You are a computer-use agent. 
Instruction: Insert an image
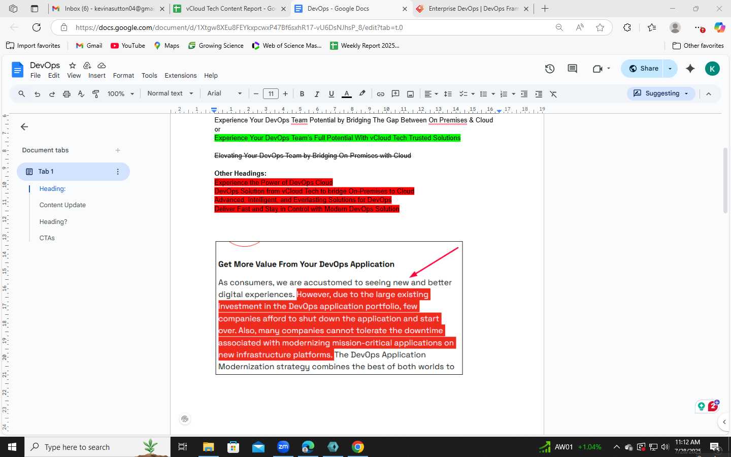411,94
